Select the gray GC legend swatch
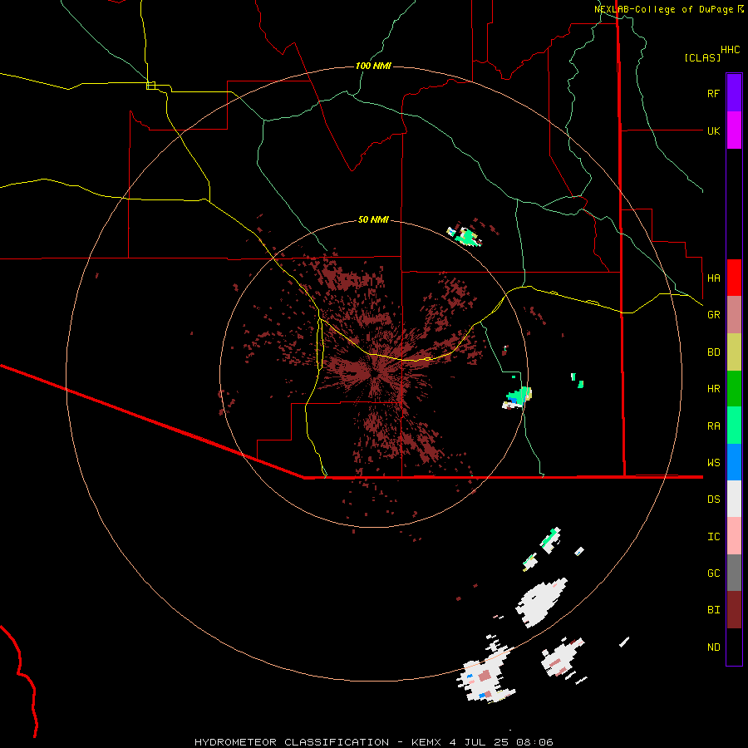Viewport: 748px width, 748px height. tap(734, 573)
